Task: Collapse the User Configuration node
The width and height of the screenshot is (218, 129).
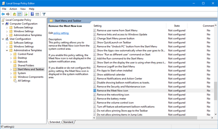Action: pyautogui.click(x=3, y=39)
